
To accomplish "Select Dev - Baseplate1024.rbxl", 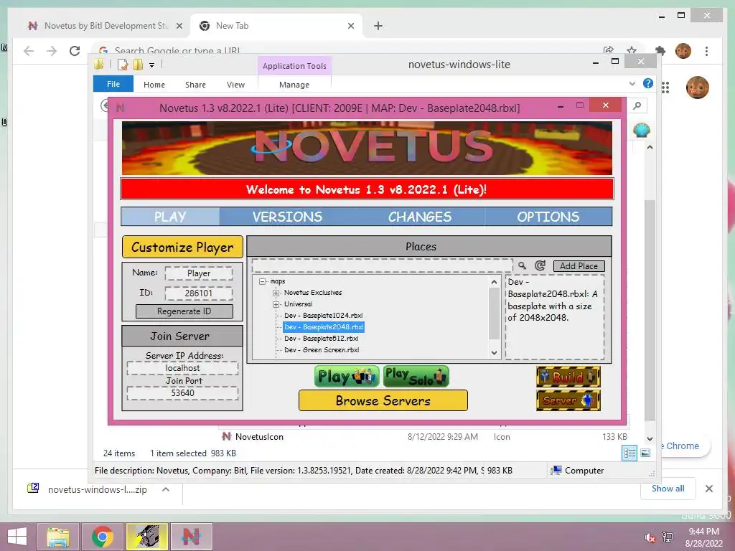I will click(x=324, y=316).
